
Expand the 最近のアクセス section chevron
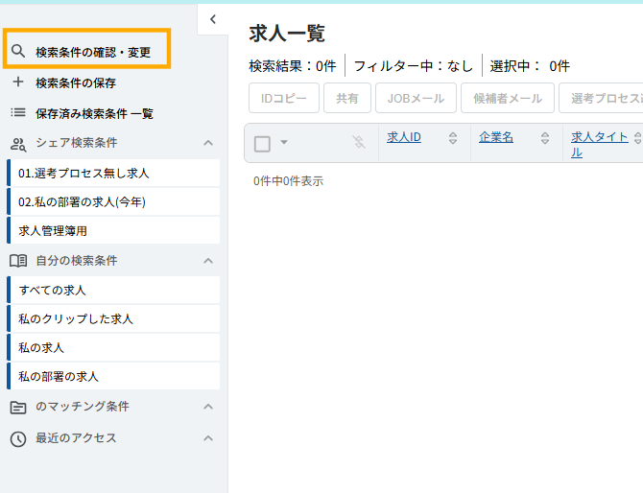click(x=208, y=438)
